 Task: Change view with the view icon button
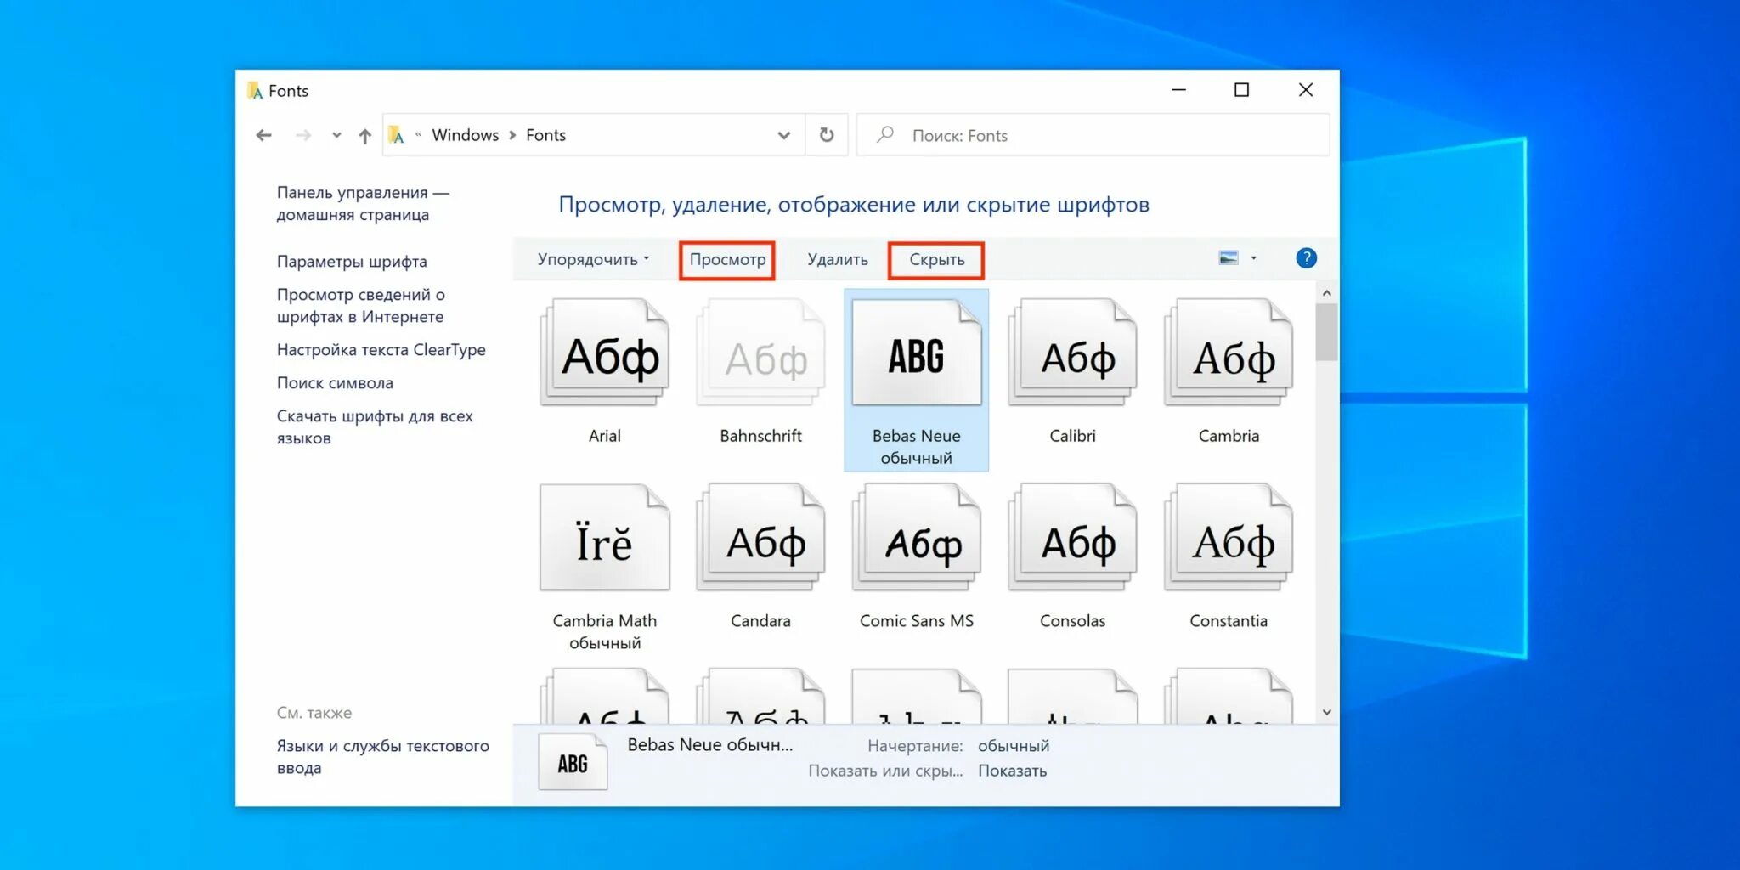pyautogui.click(x=1229, y=258)
